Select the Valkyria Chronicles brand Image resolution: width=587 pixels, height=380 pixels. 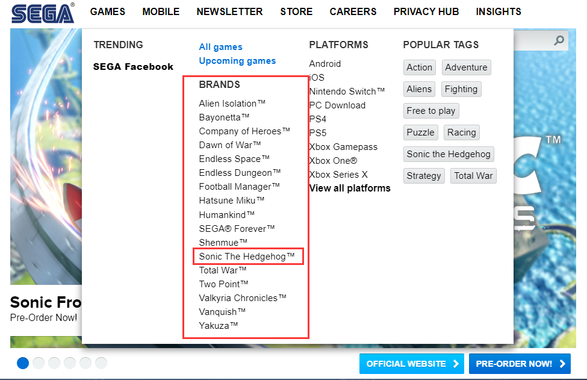243,298
